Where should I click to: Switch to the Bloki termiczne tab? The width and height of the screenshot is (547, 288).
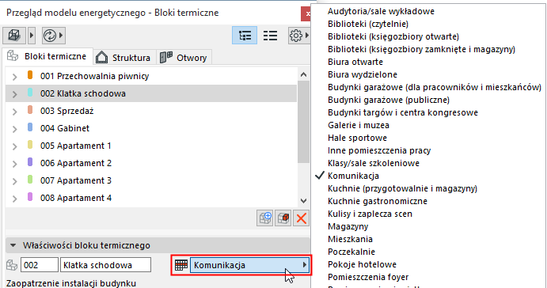tap(47, 56)
